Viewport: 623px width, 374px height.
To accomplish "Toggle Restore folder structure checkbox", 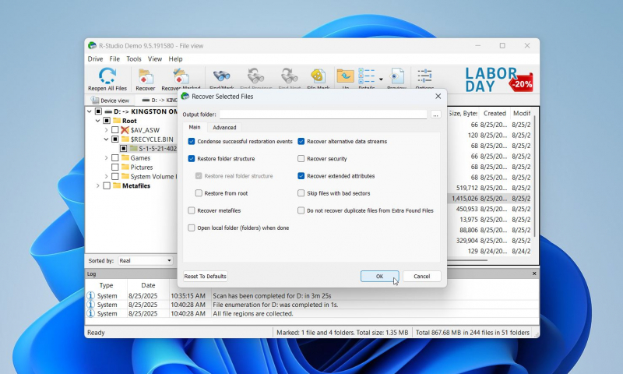I will click(x=192, y=159).
